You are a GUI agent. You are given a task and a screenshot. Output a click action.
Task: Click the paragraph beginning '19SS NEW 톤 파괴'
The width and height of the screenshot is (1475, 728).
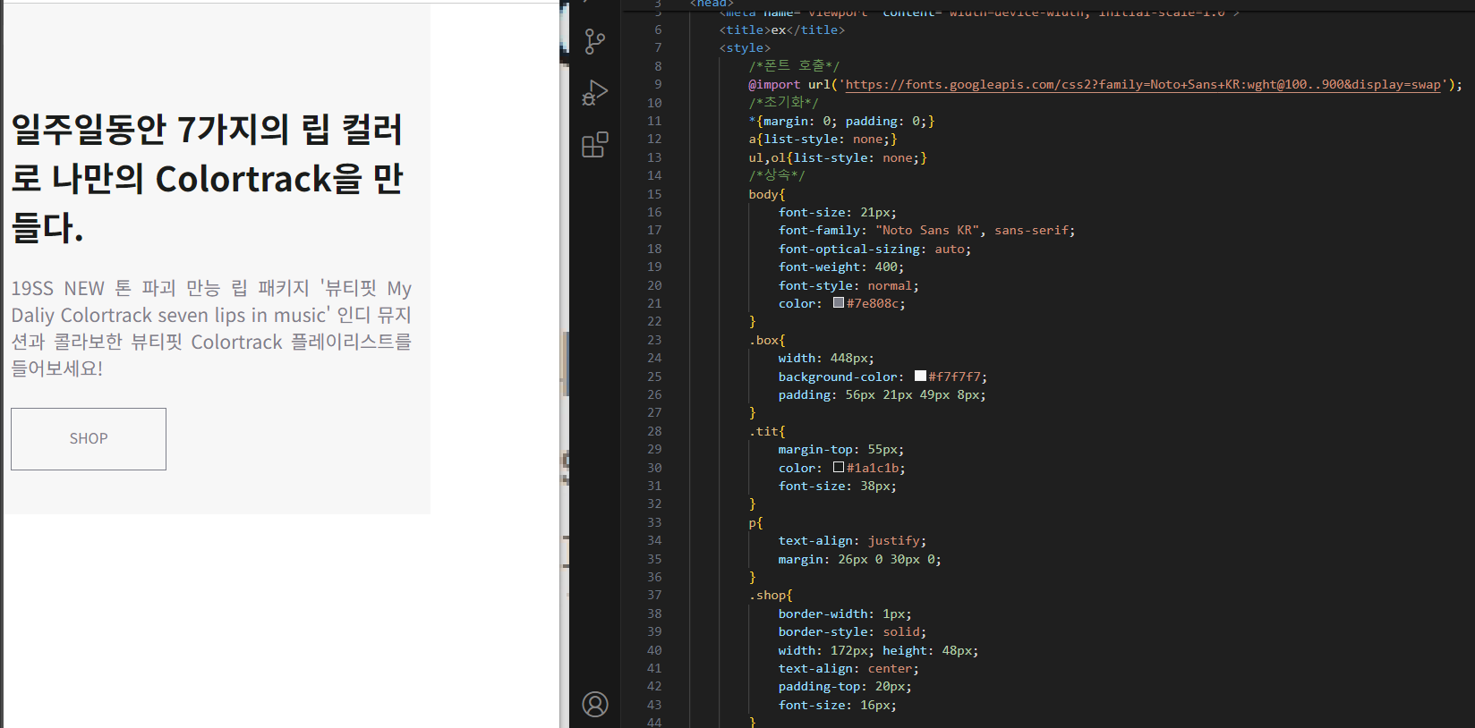pyautogui.click(x=211, y=328)
